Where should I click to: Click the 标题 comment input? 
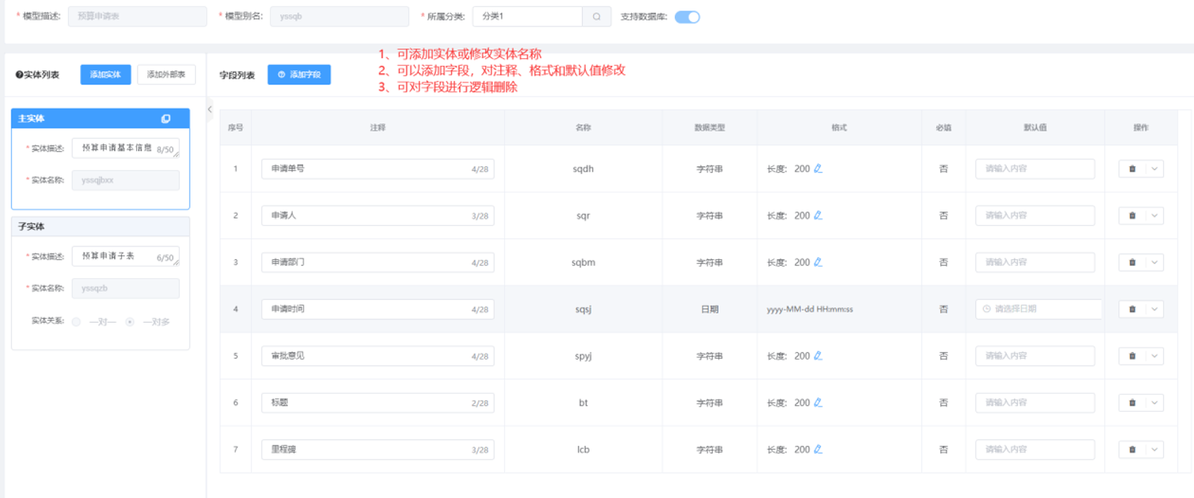[x=378, y=403]
